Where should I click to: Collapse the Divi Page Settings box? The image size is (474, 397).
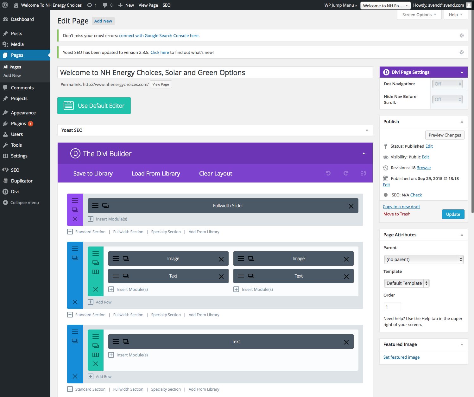pyautogui.click(x=462, y=72)
